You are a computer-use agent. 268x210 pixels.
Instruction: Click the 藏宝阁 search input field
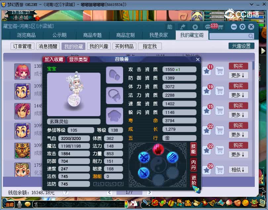(x=232, y=36)
